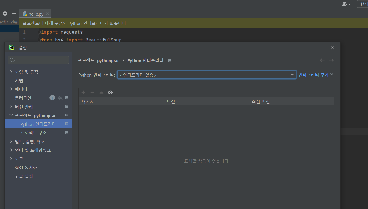Click breadcrumb 프로젝트: pythonprac
This screenshot has height=209, width=368.
[x=99, y=60]
